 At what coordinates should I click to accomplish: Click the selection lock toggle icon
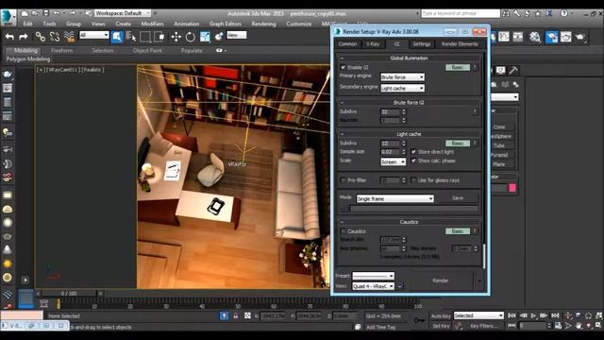[x=236, y=315]
